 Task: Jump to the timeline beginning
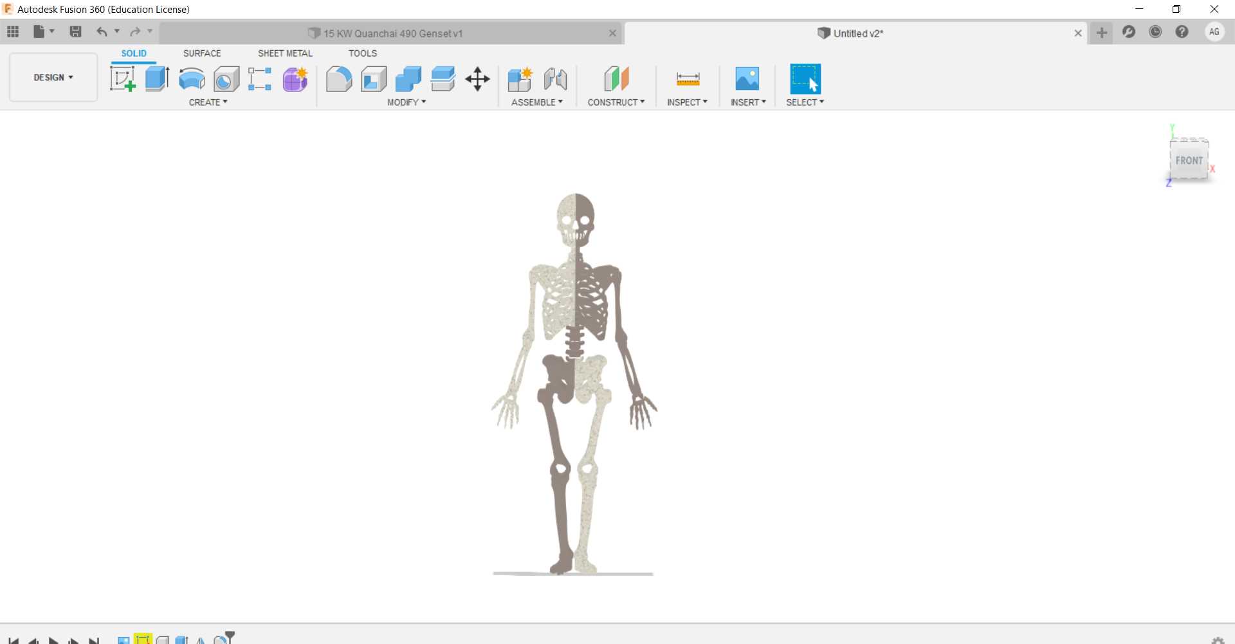[14, 641]
